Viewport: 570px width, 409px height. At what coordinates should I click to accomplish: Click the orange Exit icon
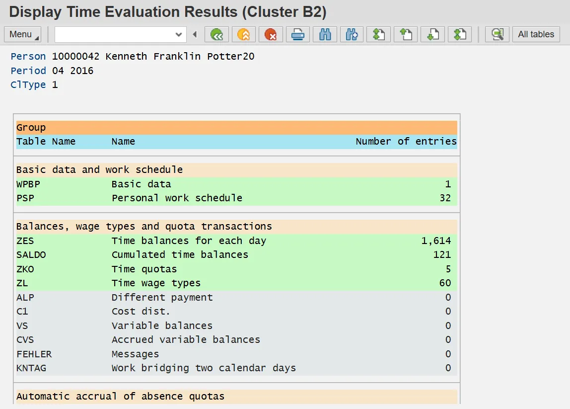[244, 34]
